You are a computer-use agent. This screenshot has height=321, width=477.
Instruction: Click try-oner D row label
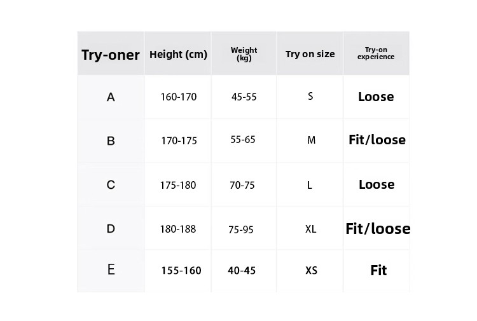coord(111,229)
